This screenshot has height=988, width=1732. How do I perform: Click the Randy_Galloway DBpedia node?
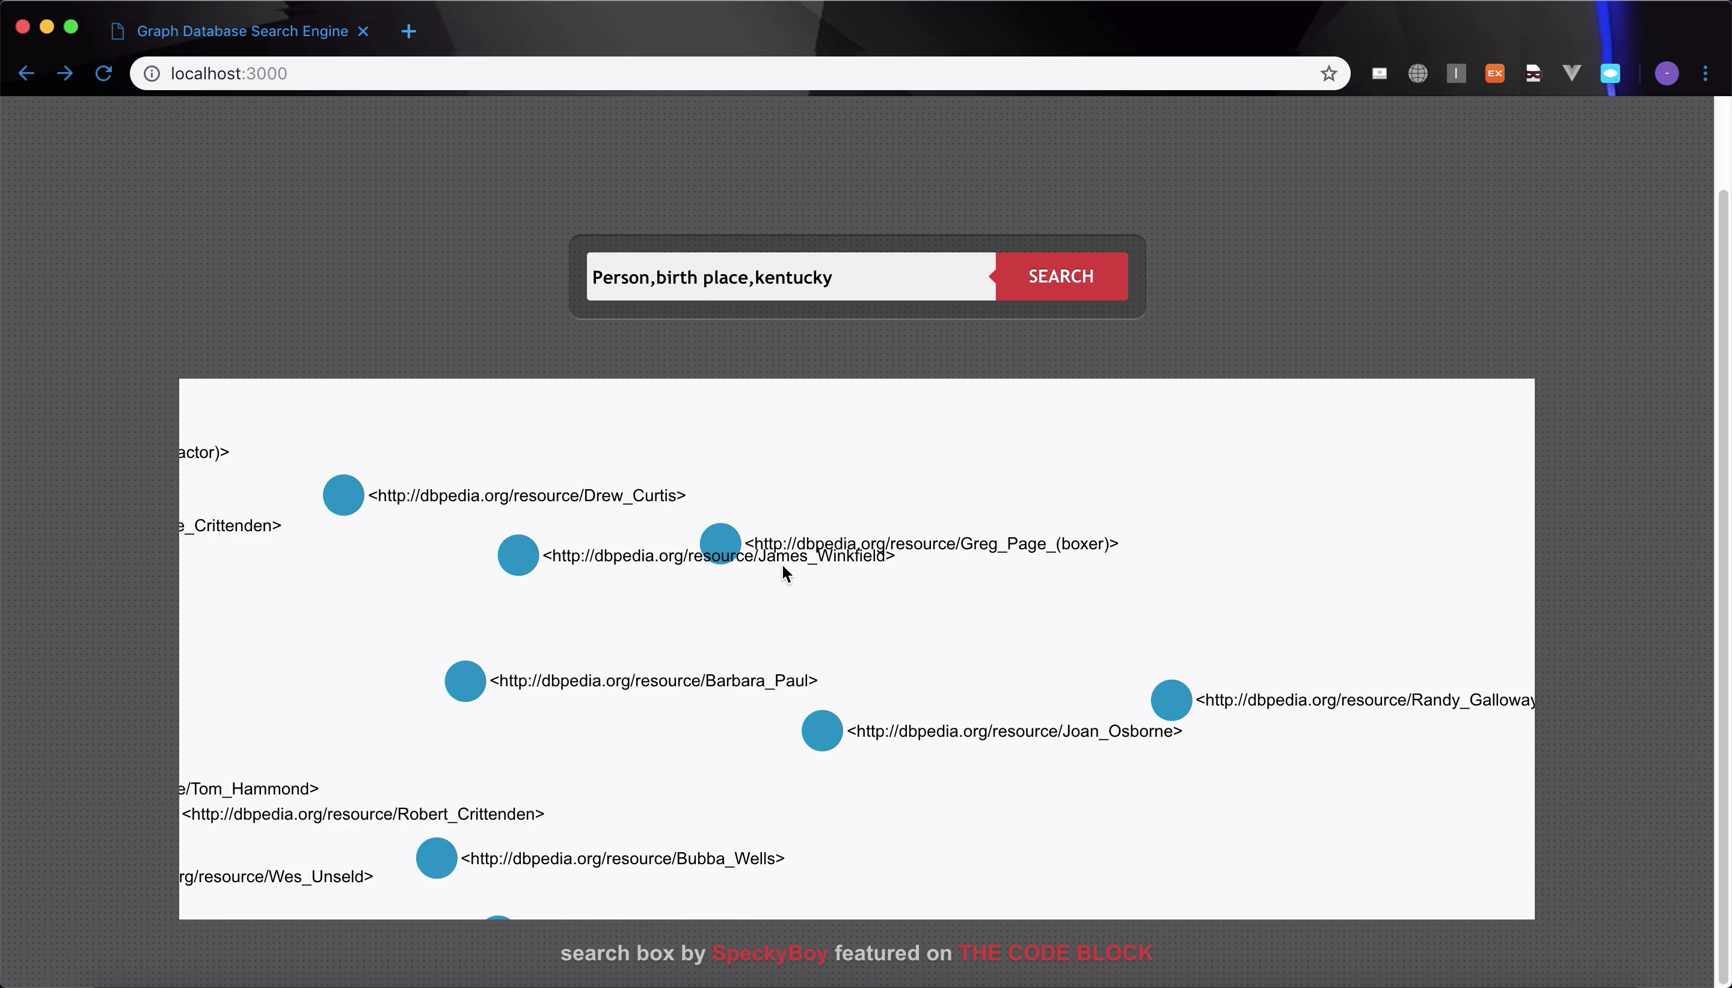[1172, 699]
